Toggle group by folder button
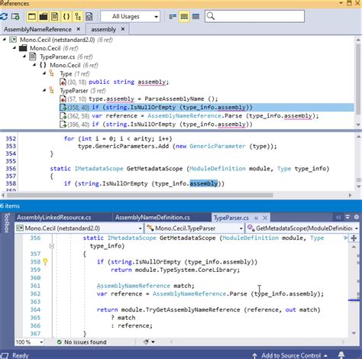Viewport: 362px width, 359px height. point(44,17)
